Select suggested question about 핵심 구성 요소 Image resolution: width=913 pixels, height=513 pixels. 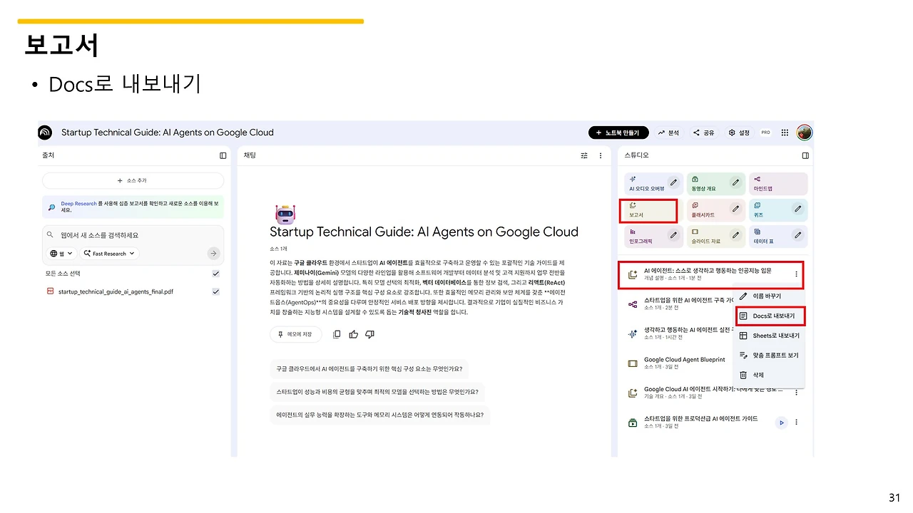click(x=369, y=369)
